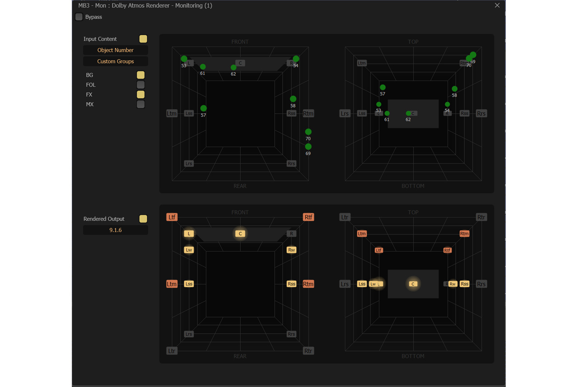Toggle the Input Content view switch
Viewport: 578px width, 387px height.
tap(143, 39)
